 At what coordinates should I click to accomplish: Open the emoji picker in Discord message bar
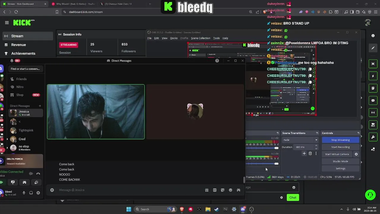230,190
